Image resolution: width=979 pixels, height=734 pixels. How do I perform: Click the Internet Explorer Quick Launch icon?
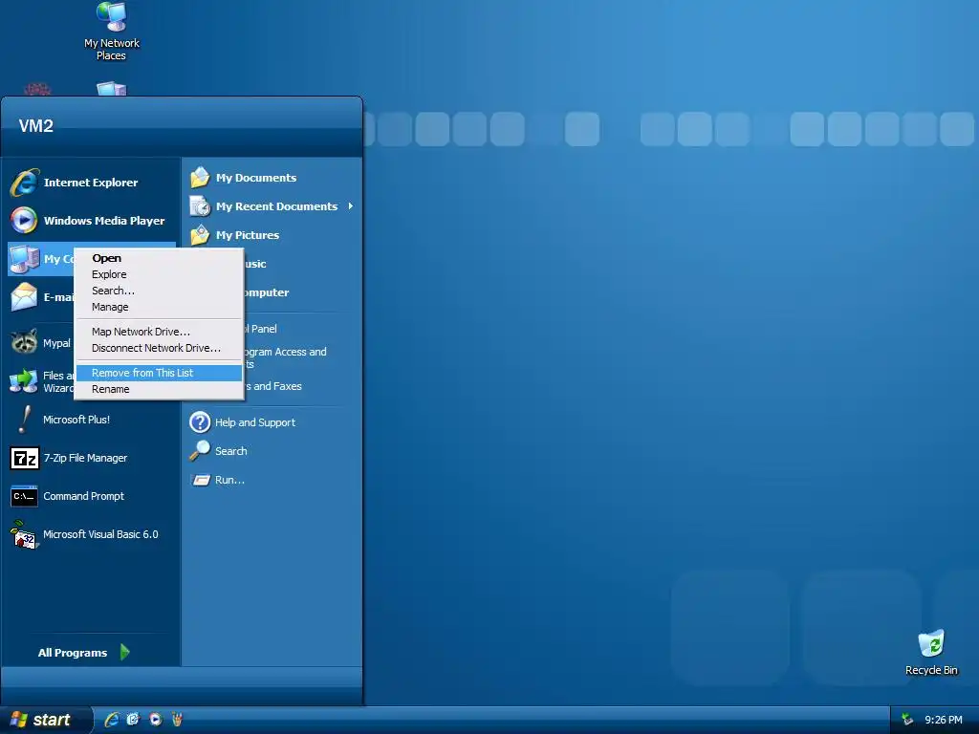(112, 720)
